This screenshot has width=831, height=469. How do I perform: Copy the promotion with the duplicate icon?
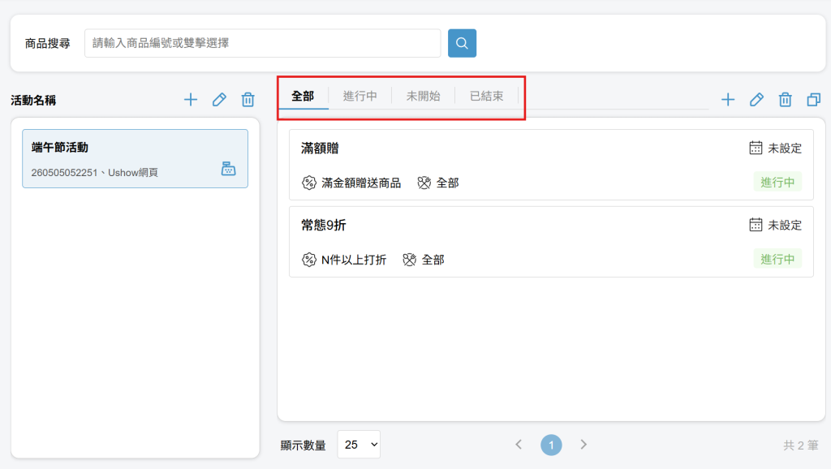813,100
